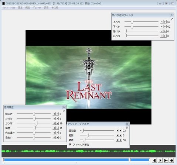Open the プロファイル menu
This screenshot has width=177, height=165.
pyautogui.click(x=37, y=8)
